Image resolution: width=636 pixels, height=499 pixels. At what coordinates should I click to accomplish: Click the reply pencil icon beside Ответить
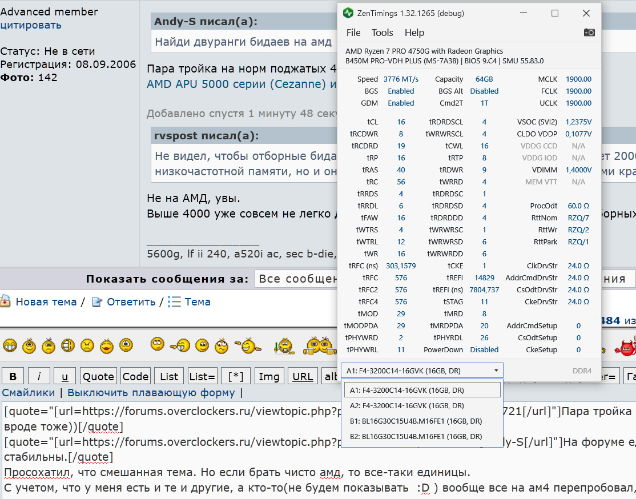coord(97,302)
